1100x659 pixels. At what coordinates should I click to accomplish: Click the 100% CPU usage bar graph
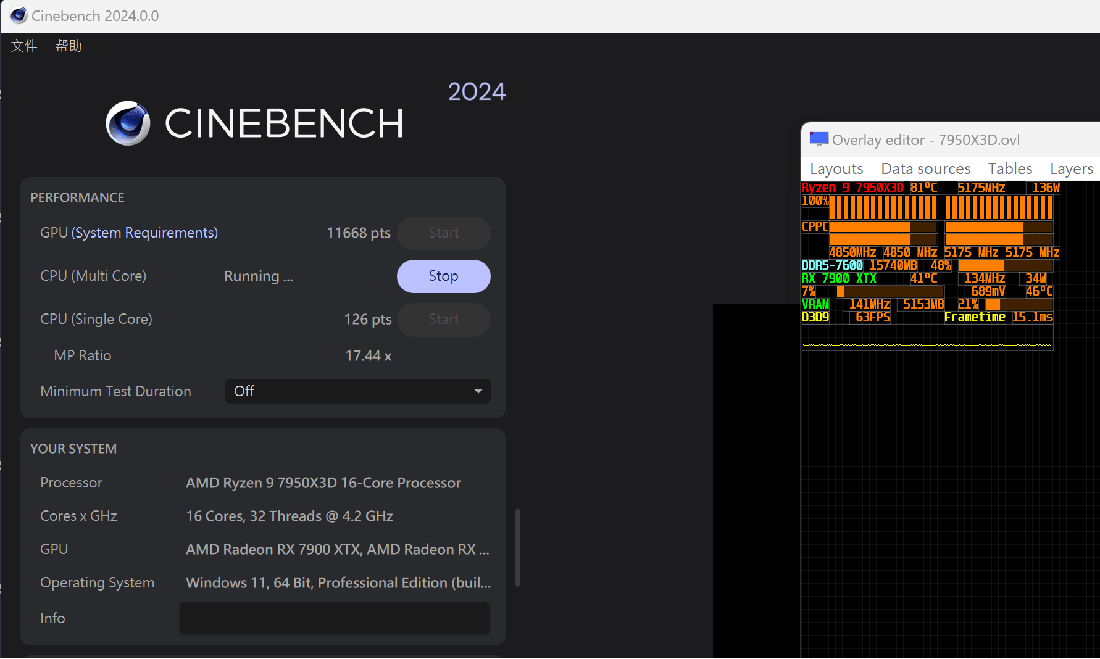click(941, 207)
